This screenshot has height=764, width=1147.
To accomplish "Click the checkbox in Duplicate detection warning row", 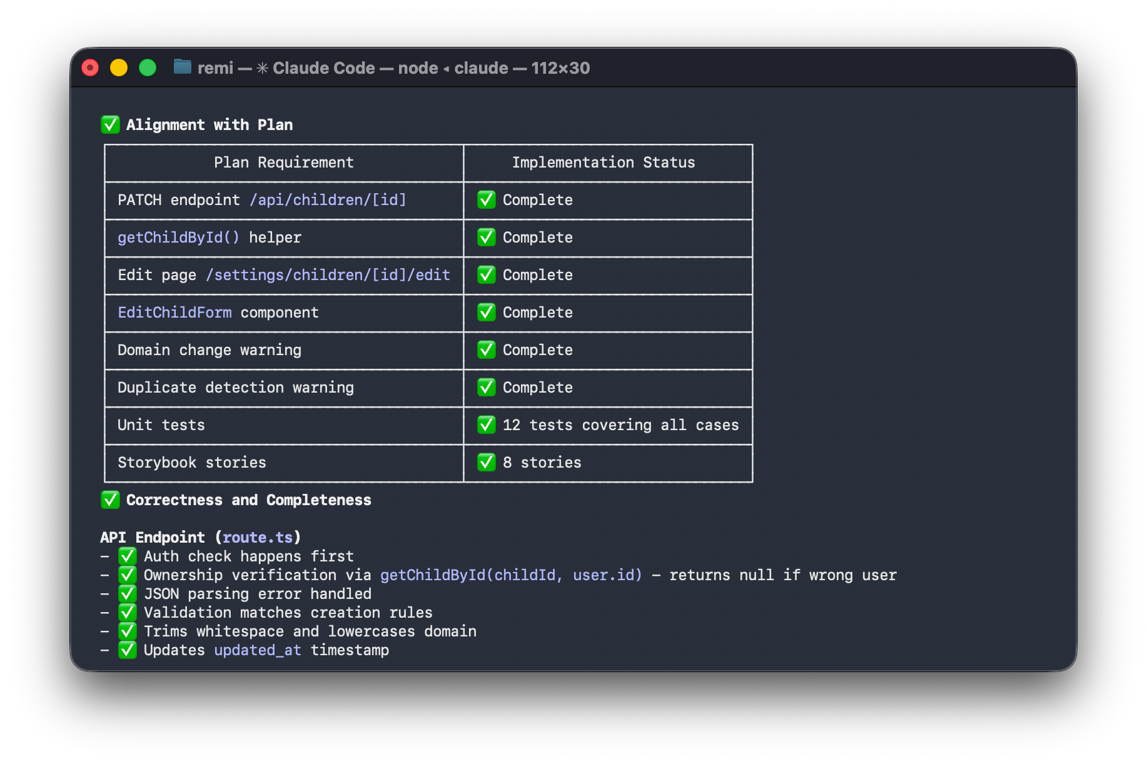I will pos(487,388).
